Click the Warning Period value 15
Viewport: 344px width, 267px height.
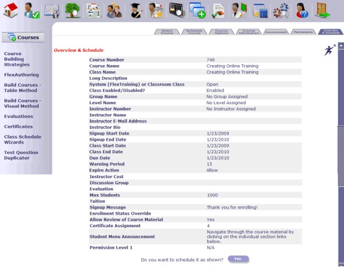(209, 164)
